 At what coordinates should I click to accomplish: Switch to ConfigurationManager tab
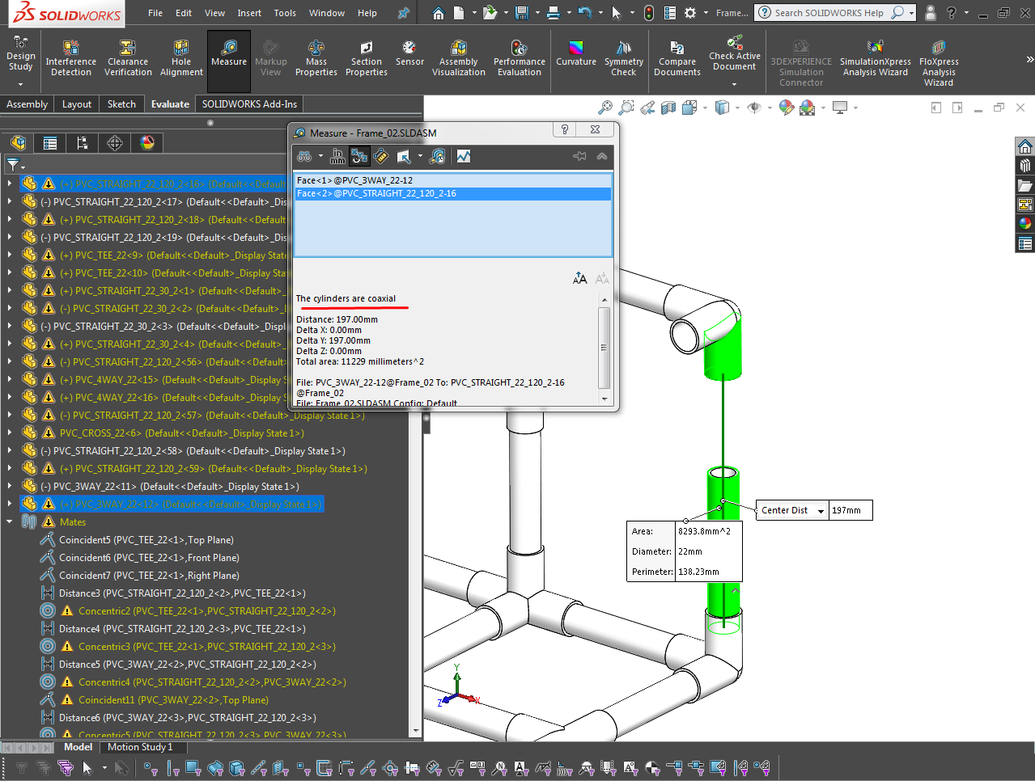[83, 143]
